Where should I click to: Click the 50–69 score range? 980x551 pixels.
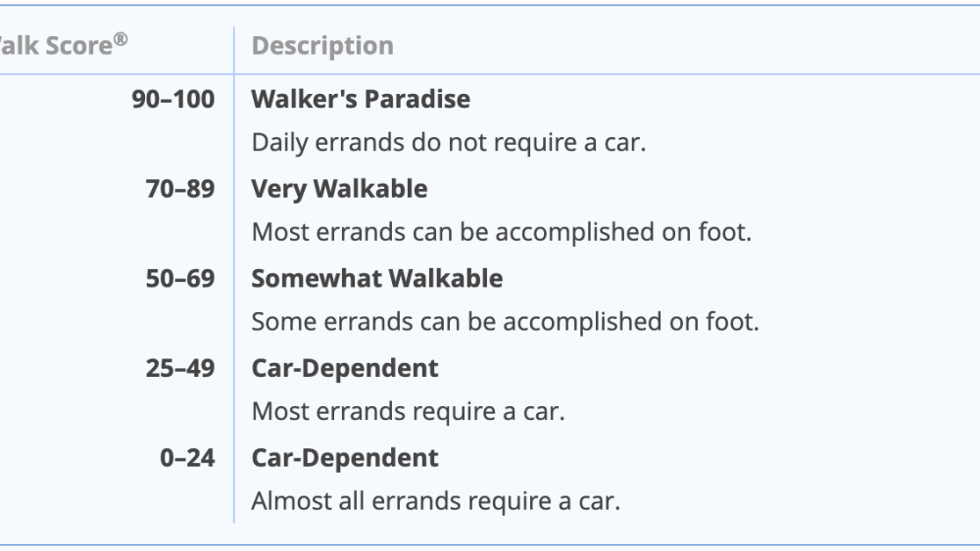(179, 278)
